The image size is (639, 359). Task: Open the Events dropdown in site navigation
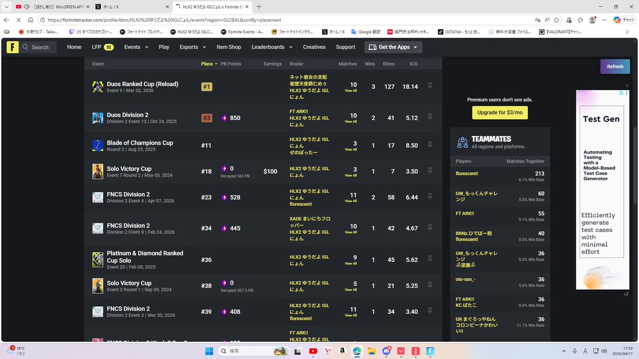(136, 47)
